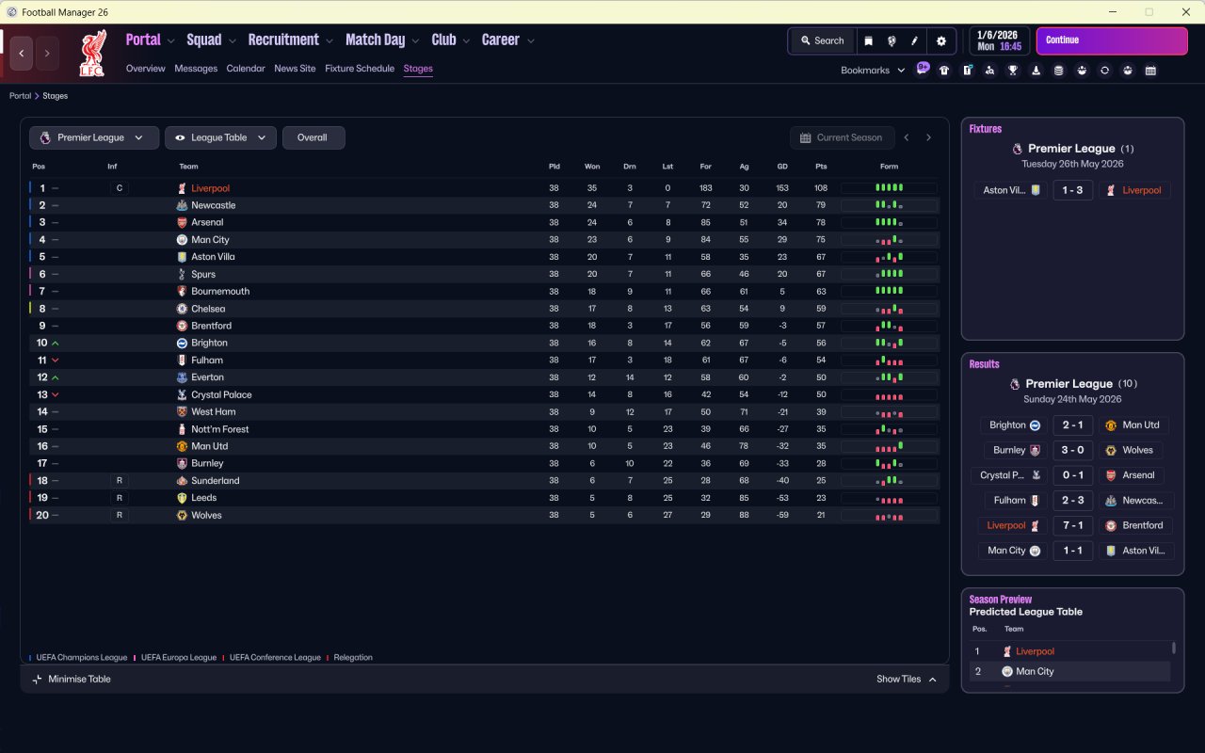Open the trophy icon bookmark shortcut
The width and height of the screenshot is (1205, 753).
point(1013,71)
